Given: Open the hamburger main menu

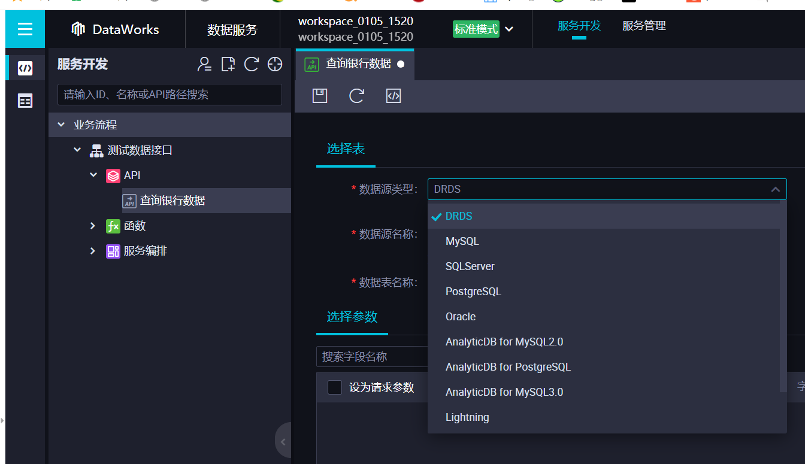Looking at the screenshot, I should click(x=25, y=29).
